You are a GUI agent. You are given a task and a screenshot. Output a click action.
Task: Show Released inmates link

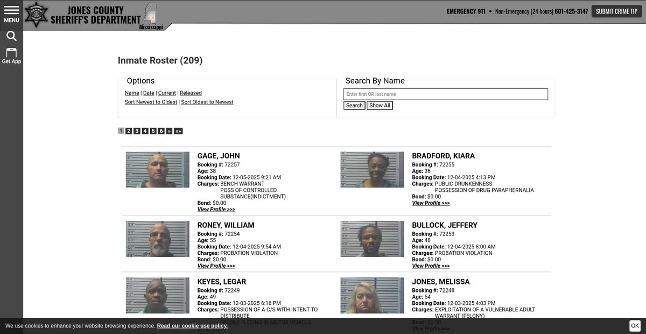[x=191, y=93]
